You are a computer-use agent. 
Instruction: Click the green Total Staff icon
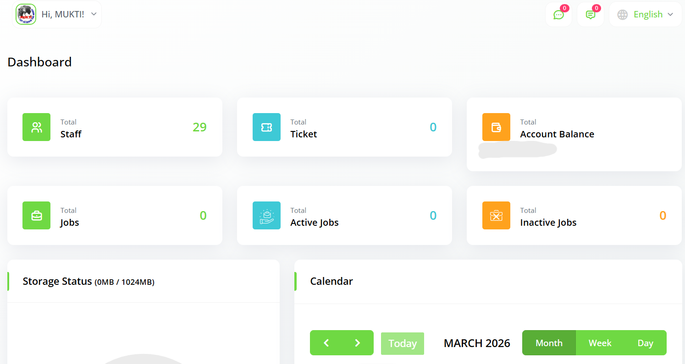[x=36, y=127]
